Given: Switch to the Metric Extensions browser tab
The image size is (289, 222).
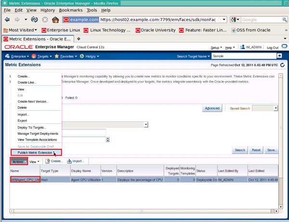Looking at the screenshot, I should [38, 39].
